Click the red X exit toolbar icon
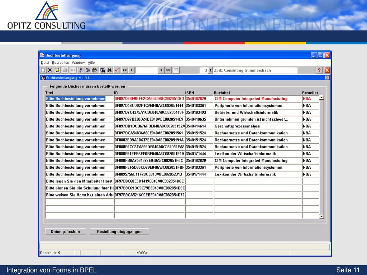The height and width of the screenshot is (275, 367). 327,70
